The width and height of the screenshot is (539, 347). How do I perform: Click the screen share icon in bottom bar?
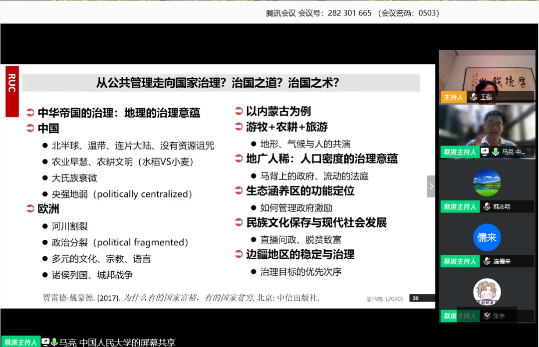pos(45,342)
